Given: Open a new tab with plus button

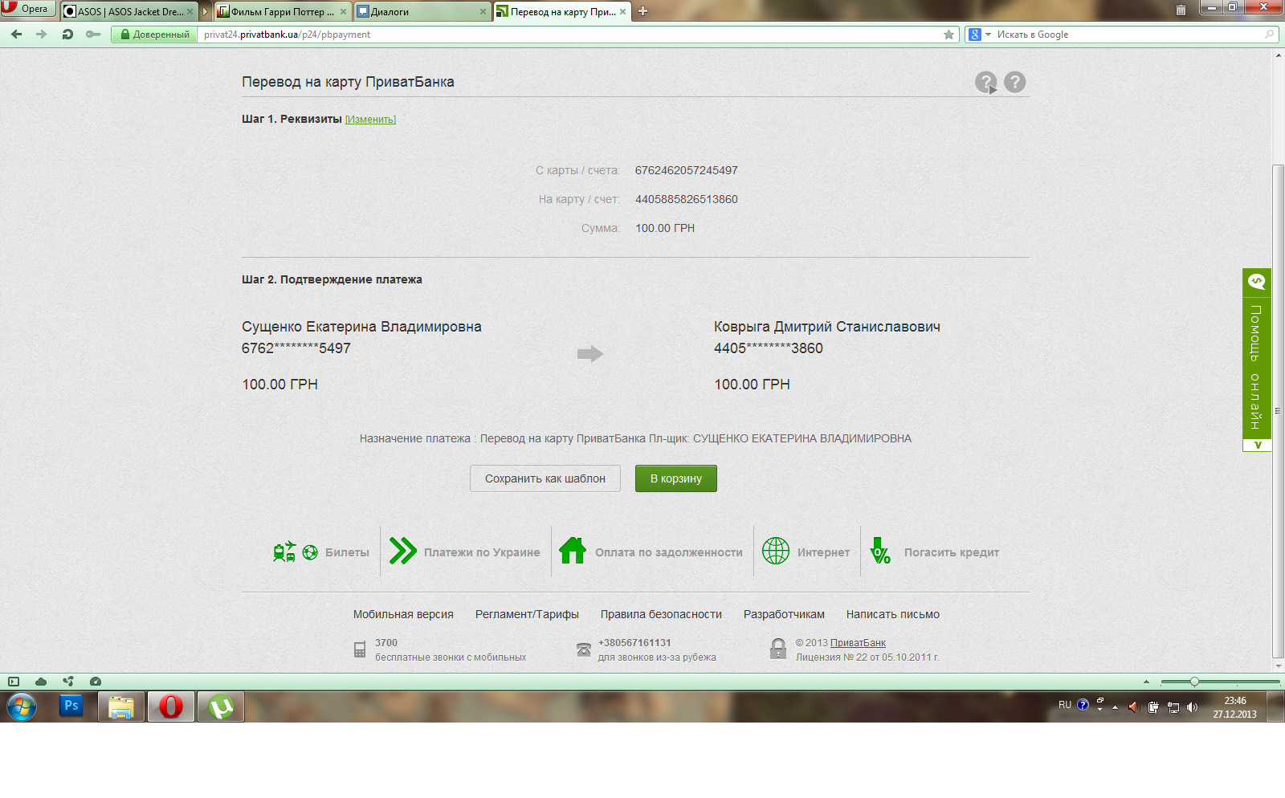Looking at the screenshot, I should tap(642, 11).
